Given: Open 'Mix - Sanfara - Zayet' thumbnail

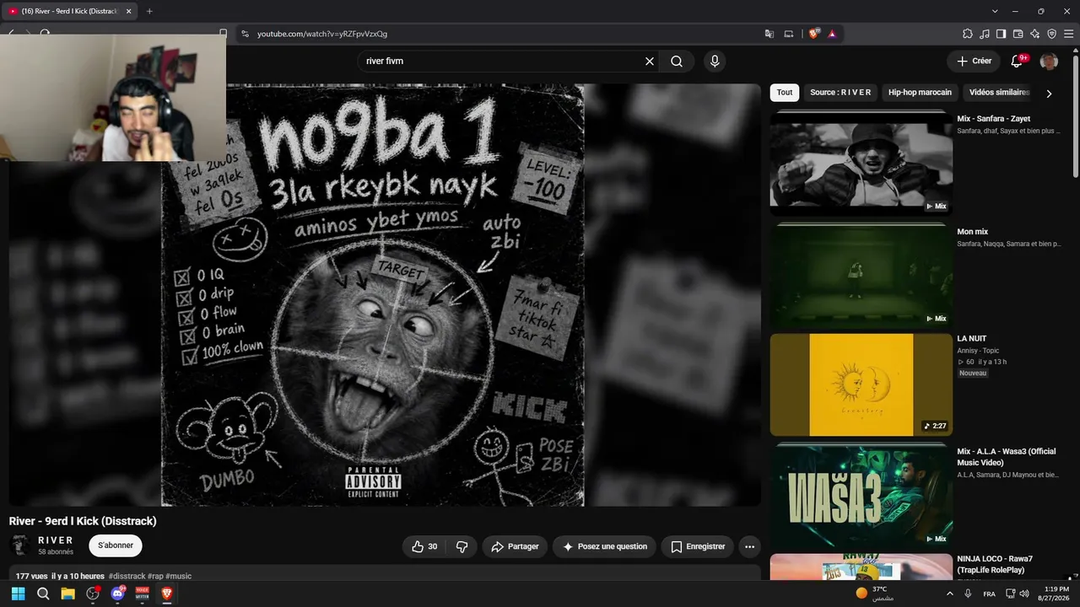Looking at the screenshot, I should [x=861, y=163].
